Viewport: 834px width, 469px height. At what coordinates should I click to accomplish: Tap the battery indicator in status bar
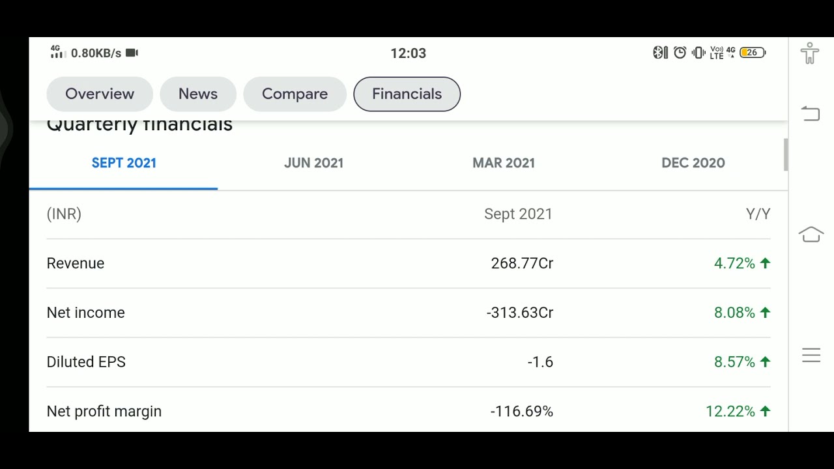click(753, 53)
